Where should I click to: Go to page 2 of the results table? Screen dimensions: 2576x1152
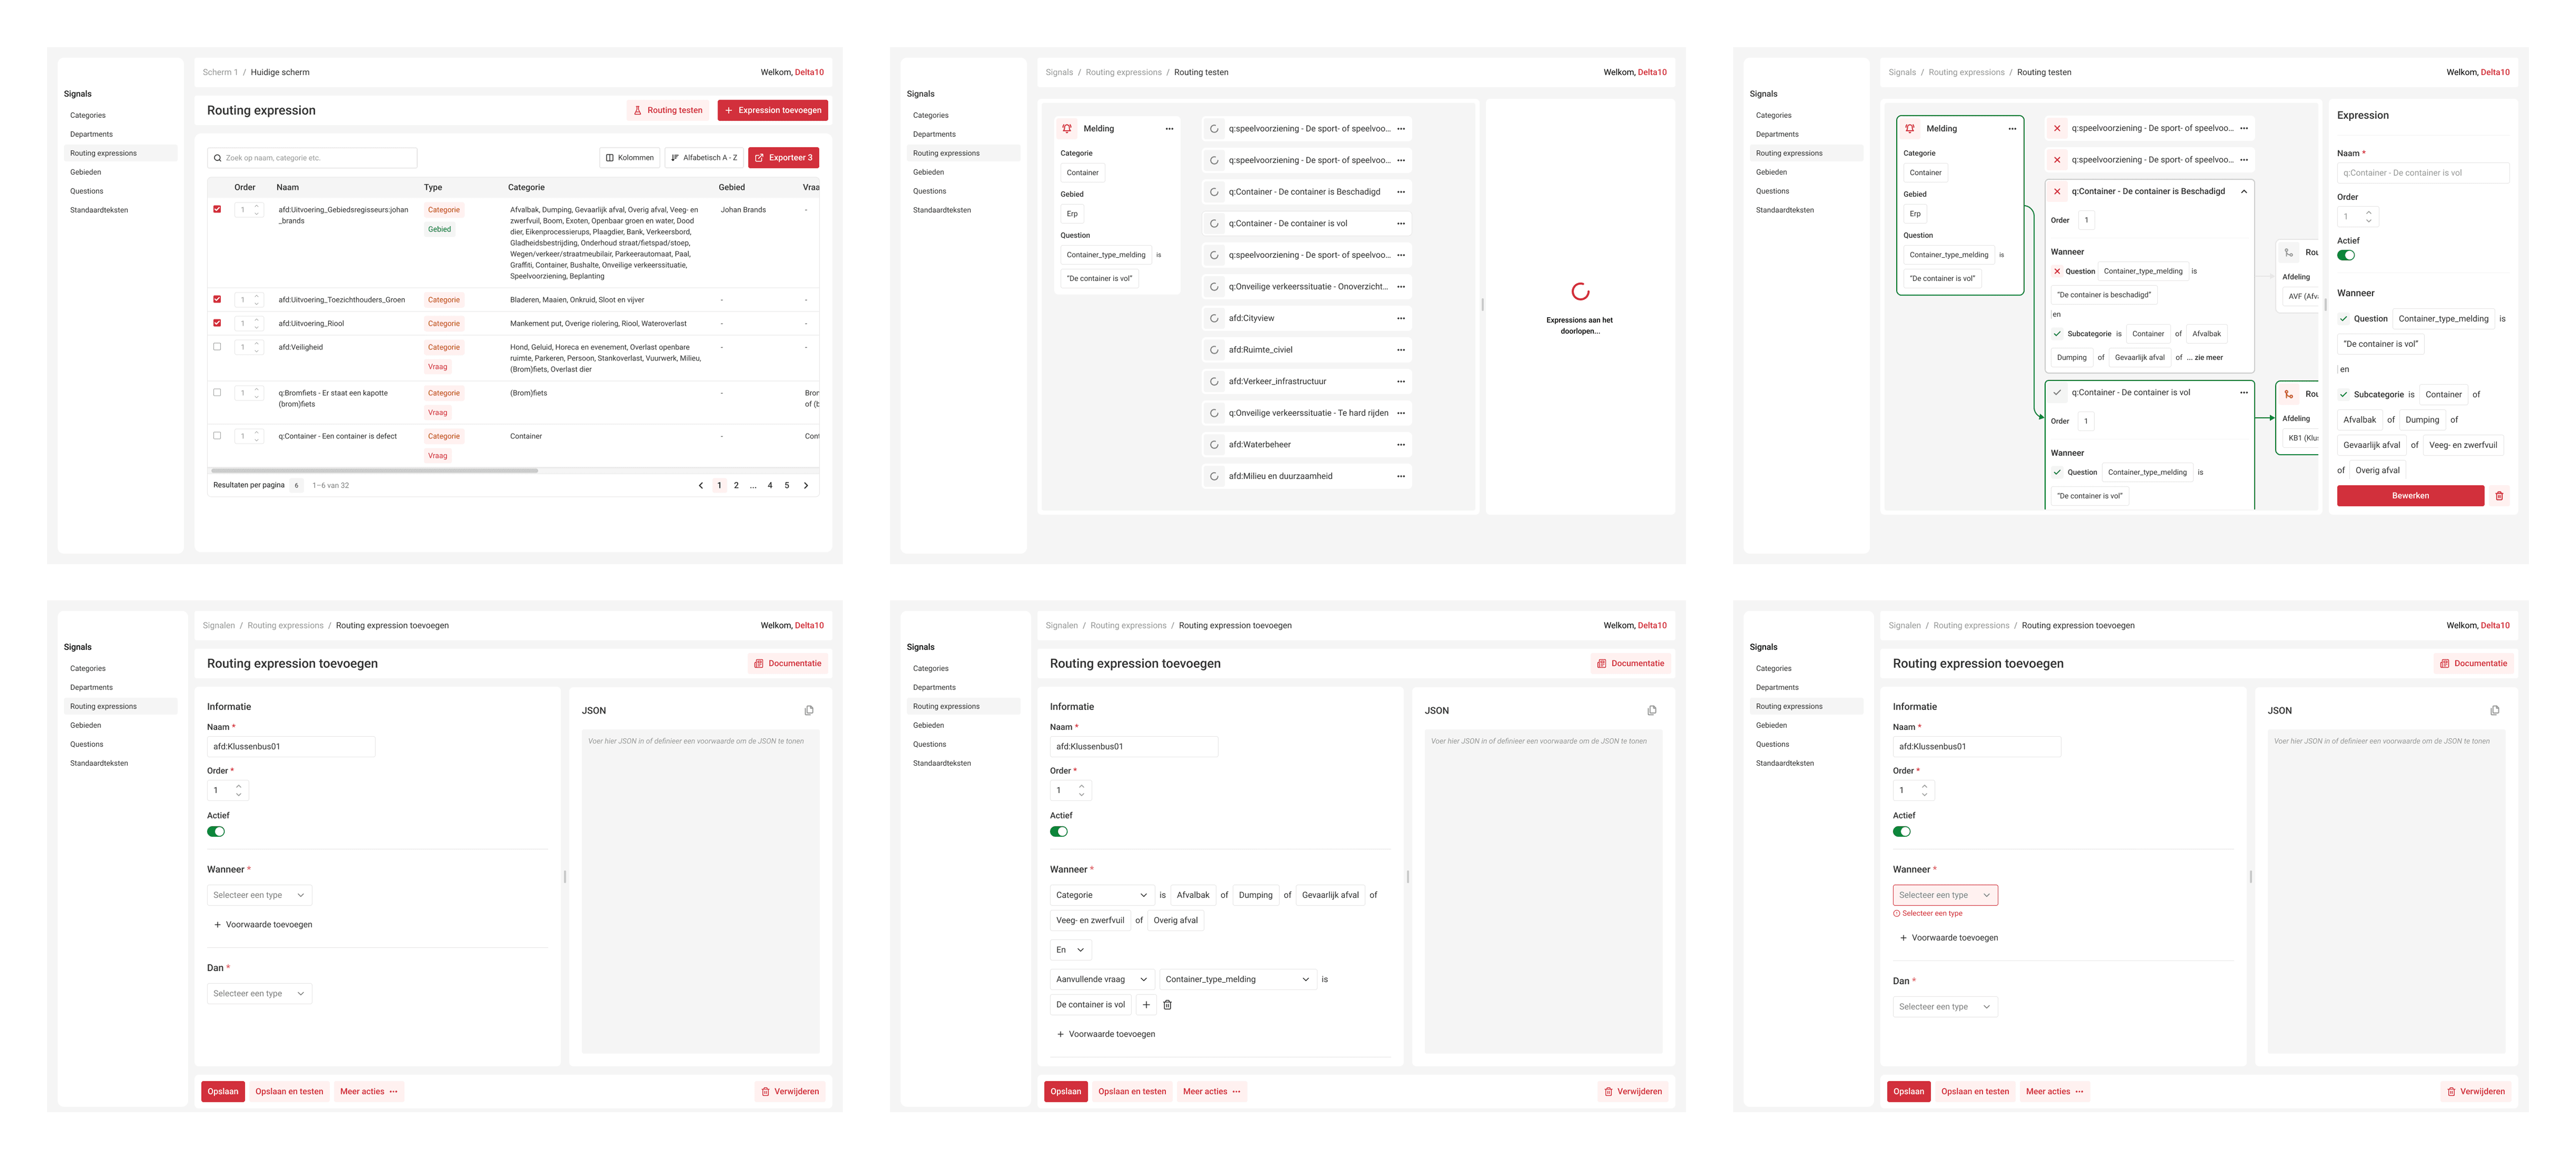tap(736, 485)
